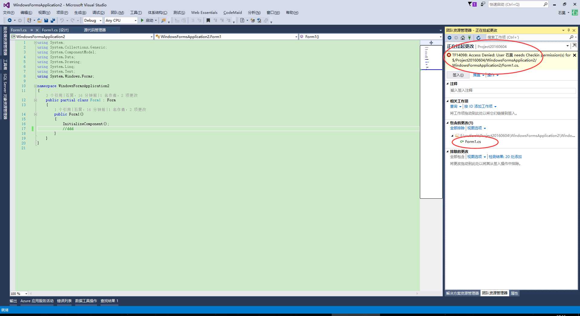The image size is (580, 316).
Task: Collapse the 排除的更改 section
Action: point(448,152)
